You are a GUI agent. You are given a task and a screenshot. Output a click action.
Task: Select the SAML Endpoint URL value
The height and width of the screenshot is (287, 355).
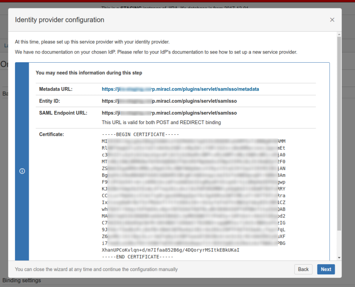click(x=169, y=113)
